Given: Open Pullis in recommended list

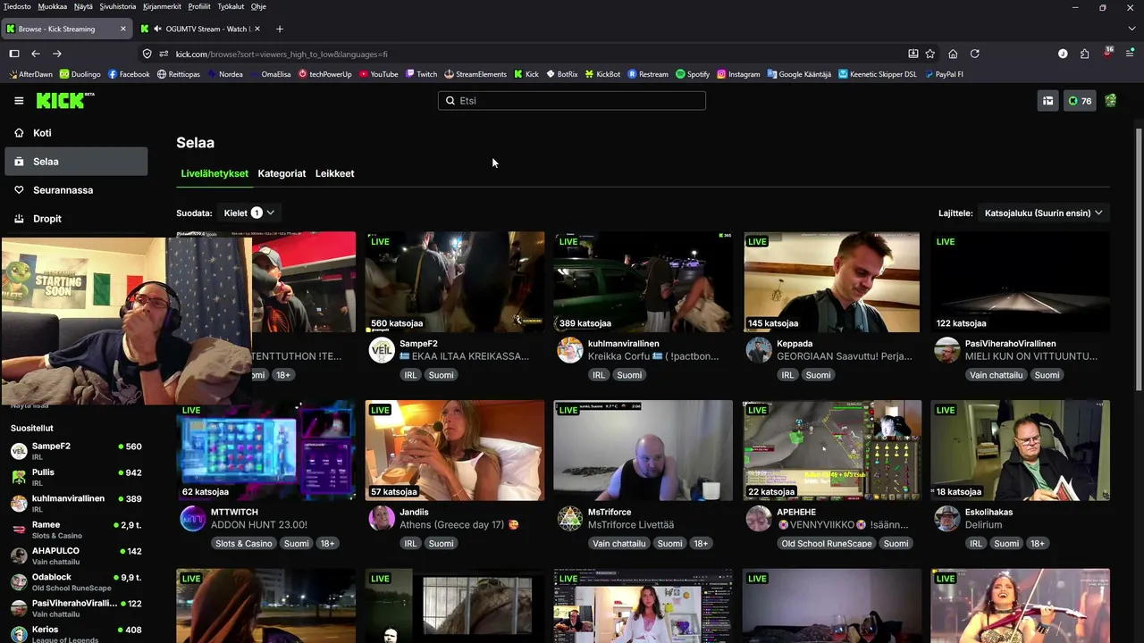Looking at the screenshot, I should coord(76,477).
